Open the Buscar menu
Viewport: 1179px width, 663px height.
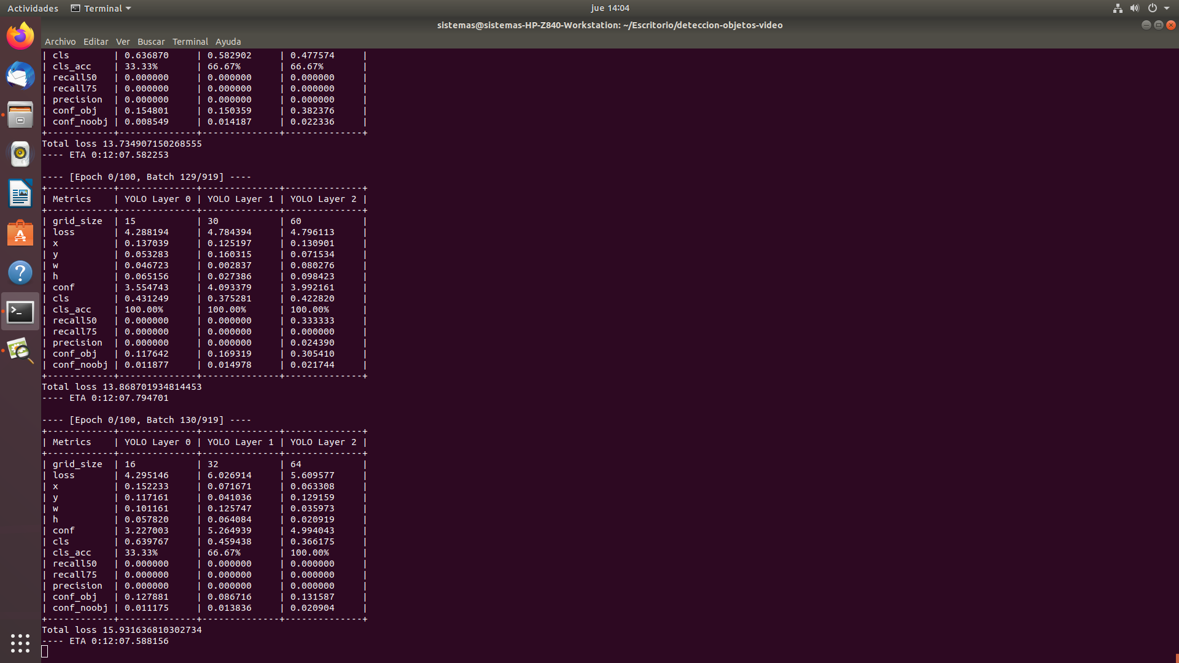tap(151, 42)
